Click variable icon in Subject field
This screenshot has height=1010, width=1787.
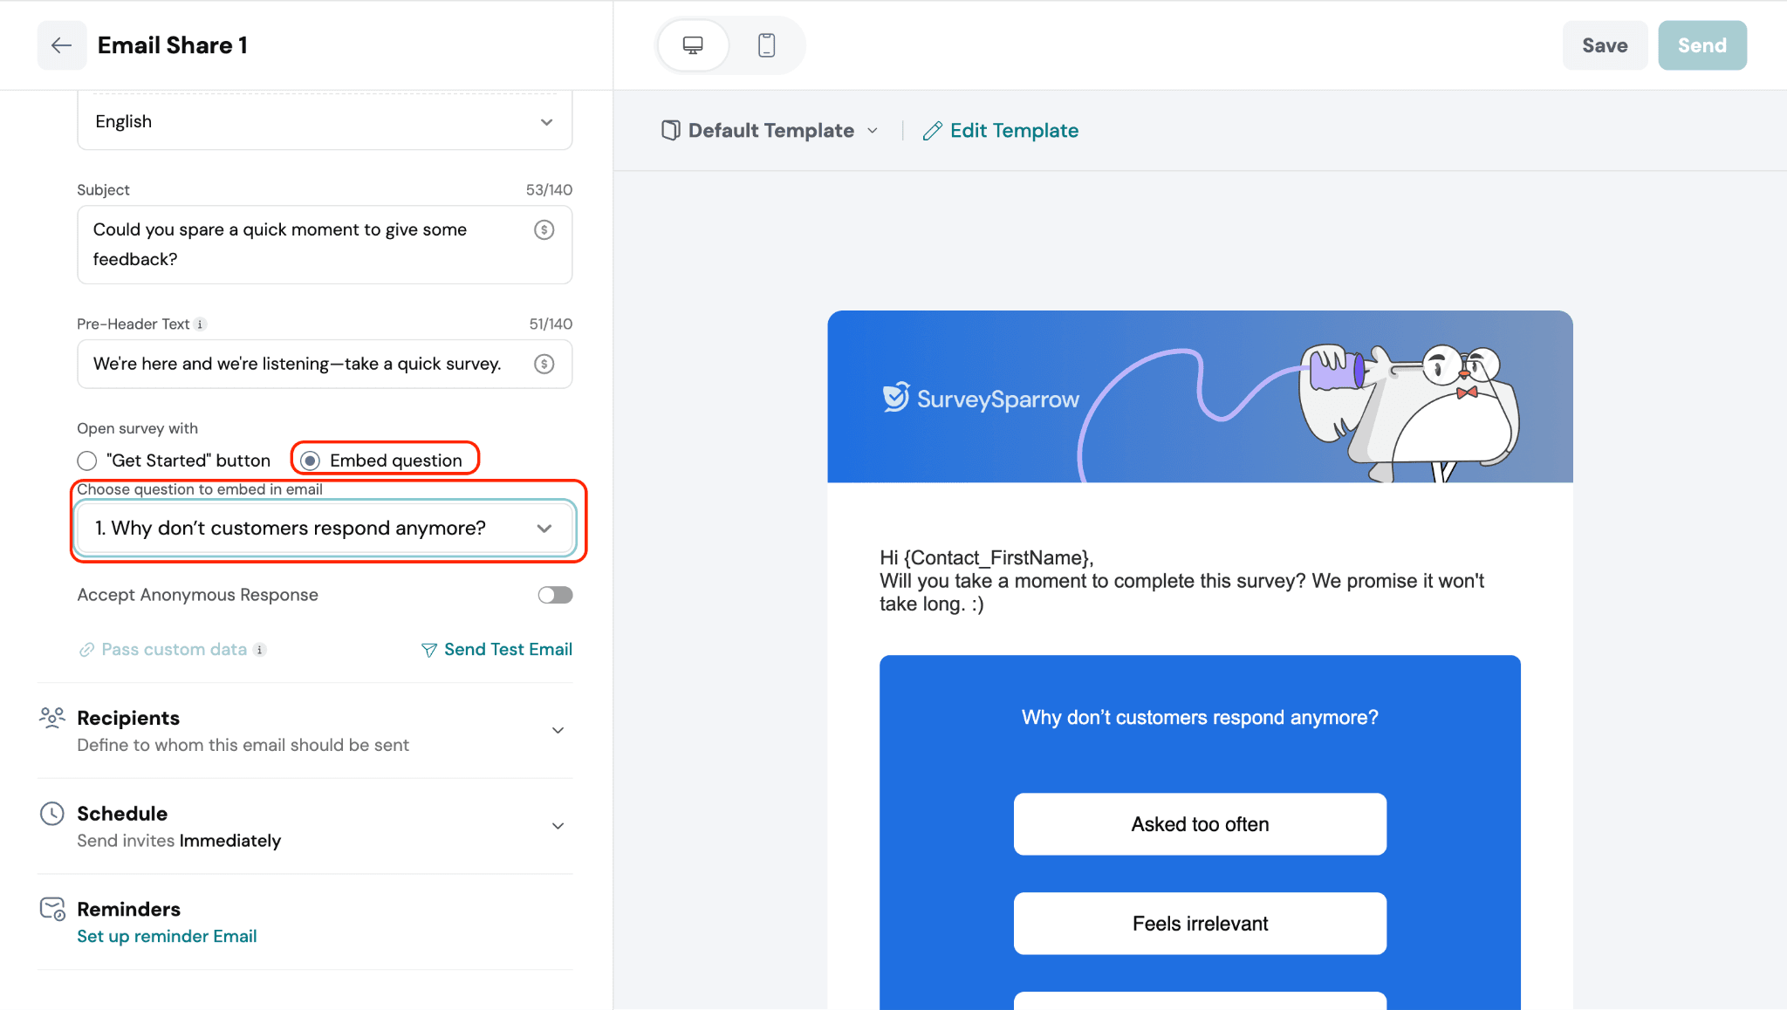pos(544,229)
